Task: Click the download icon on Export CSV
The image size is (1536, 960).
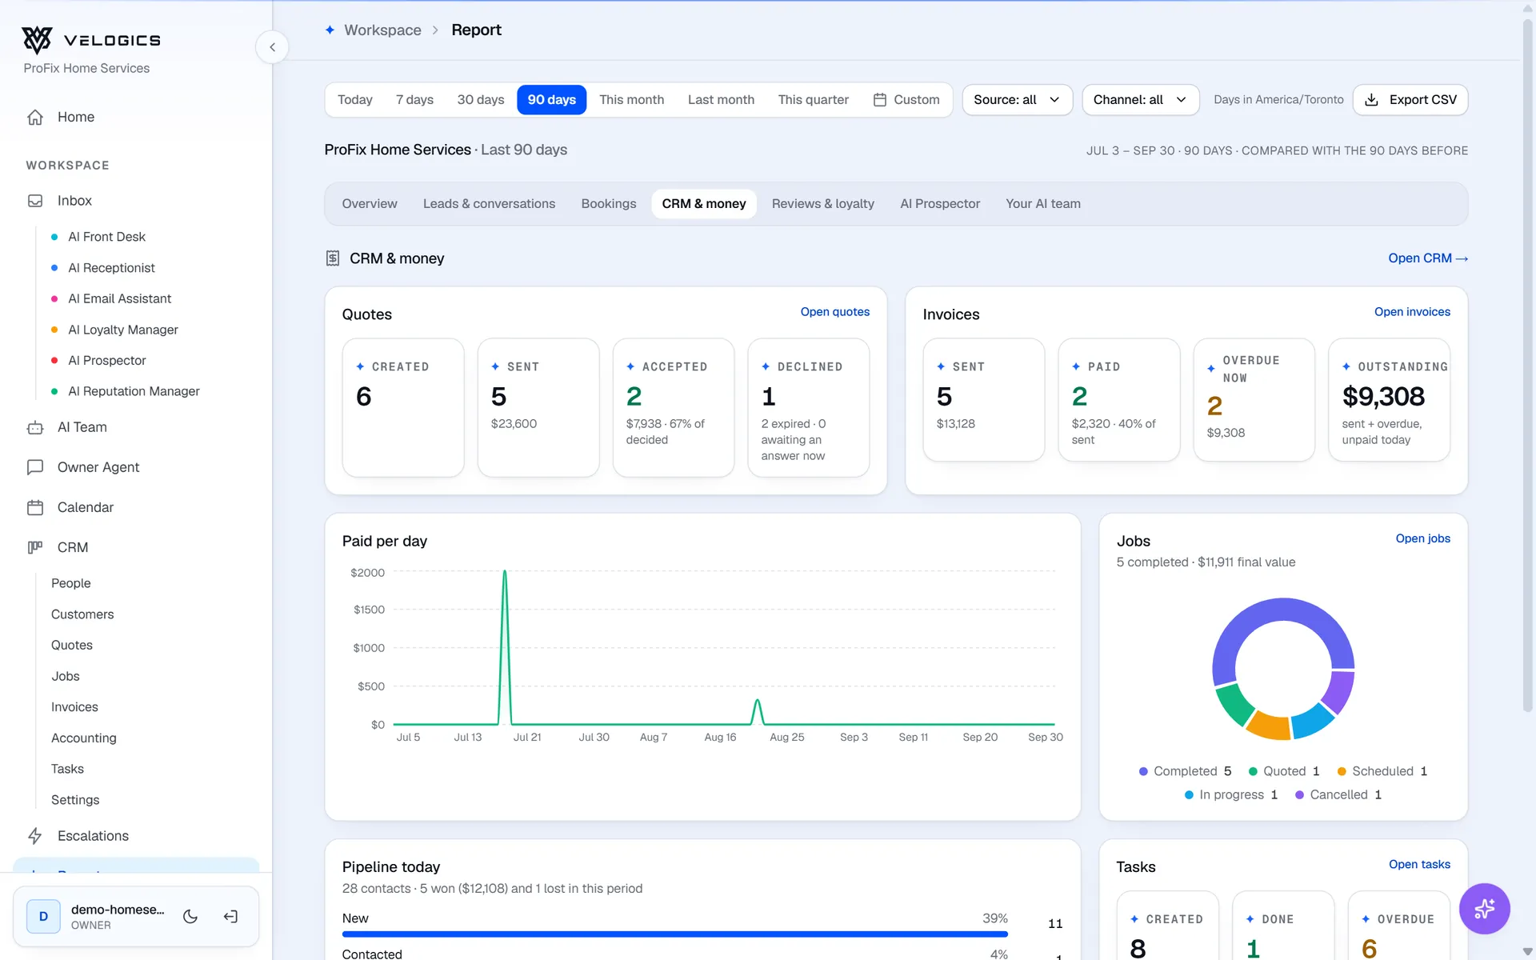Action: pos(1371,100)
